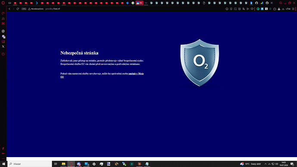Toggle the VPN badge in address bar

tap(24, 9)
